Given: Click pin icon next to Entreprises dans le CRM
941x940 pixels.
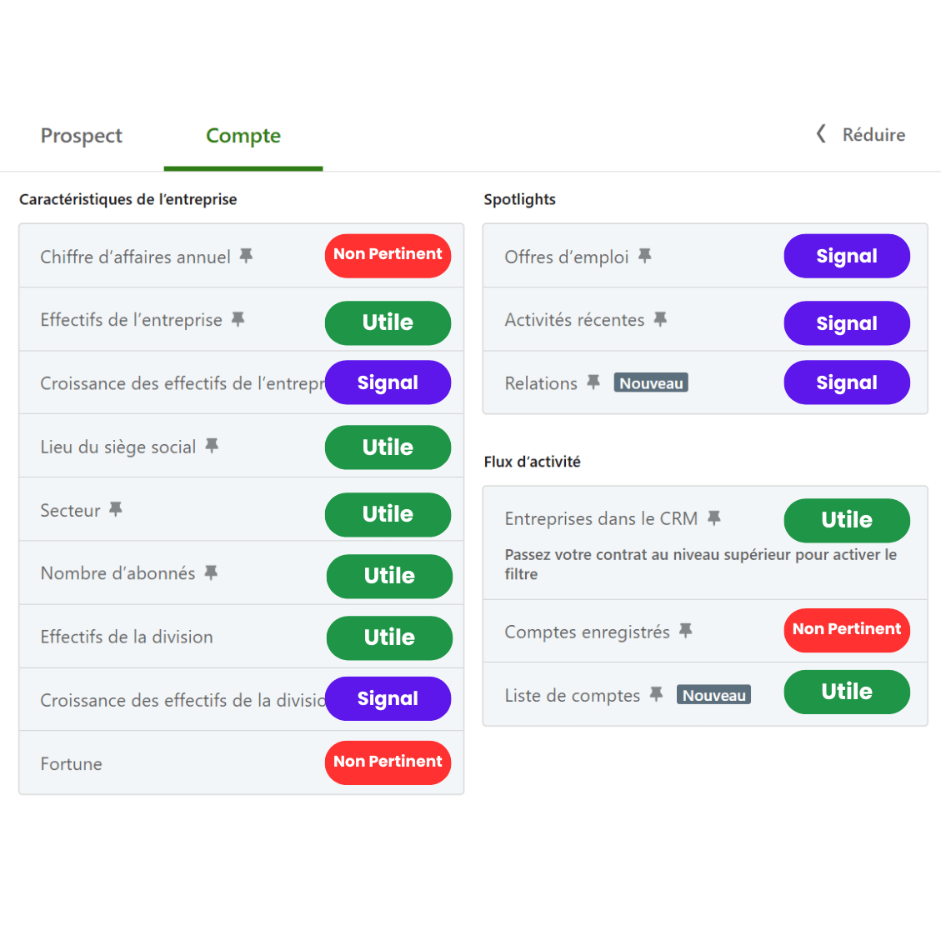Looking at the screenshot, I should pyautogui.click(x=714, y=517).
